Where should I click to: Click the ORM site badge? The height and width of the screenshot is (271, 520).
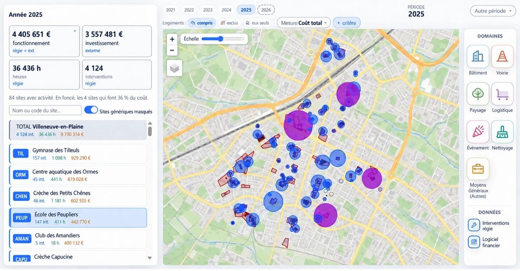point(20,175)
